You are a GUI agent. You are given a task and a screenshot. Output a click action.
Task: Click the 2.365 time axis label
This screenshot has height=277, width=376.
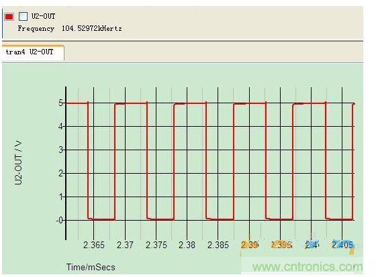tap(94, 245)
